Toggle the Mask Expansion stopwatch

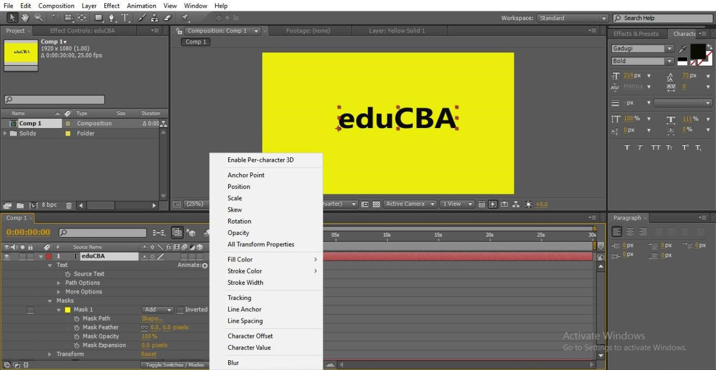[x=77, y=345]
